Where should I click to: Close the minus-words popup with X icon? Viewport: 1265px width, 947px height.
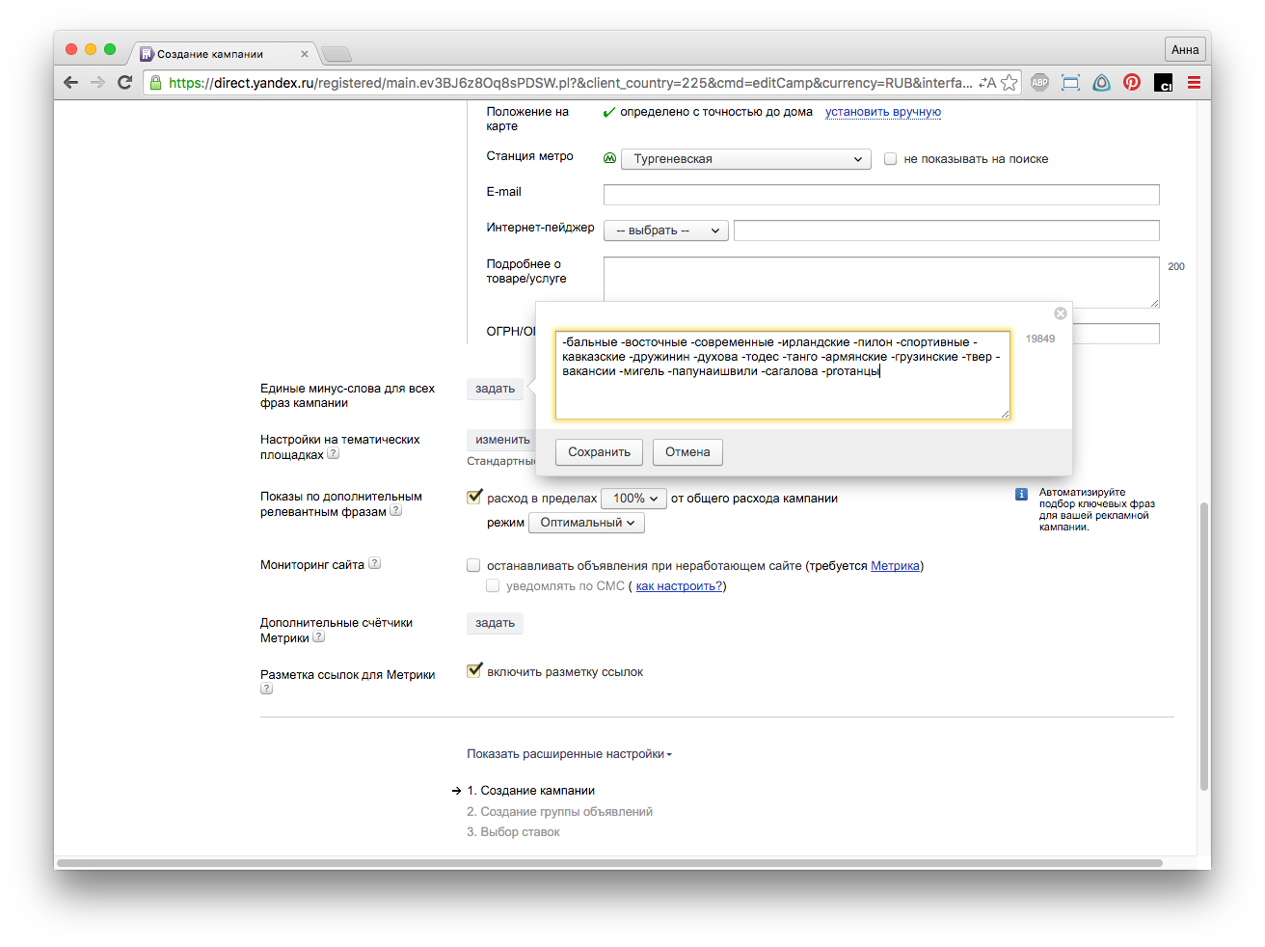coord(1060,313)
